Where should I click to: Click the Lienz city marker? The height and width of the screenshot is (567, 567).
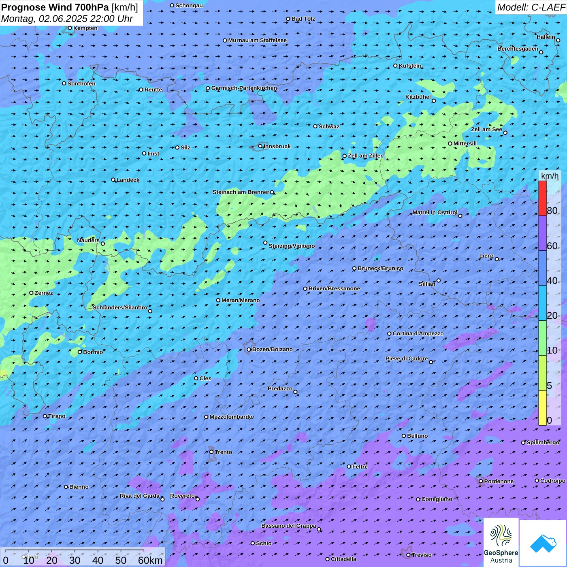tap(497, 259)
